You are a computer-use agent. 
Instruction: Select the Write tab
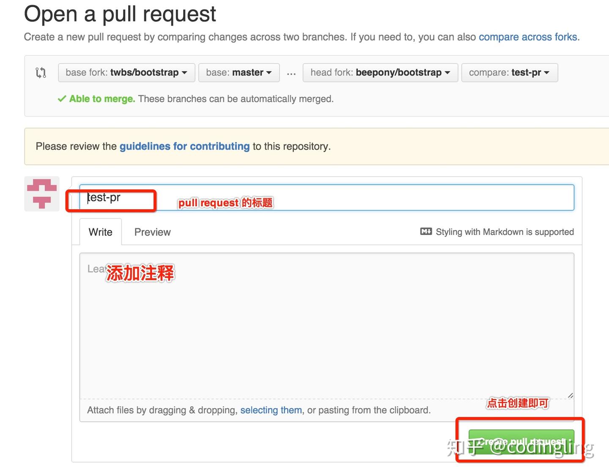coord(100,232)
